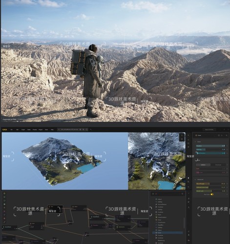Select the highlighted Snow row in node list
This screenshot has width=230, height=244.
tap(167, 233)
